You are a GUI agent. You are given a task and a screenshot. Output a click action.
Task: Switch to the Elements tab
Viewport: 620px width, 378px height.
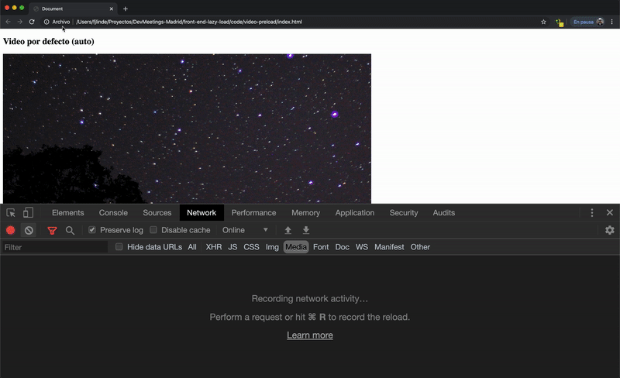[68, 213]
